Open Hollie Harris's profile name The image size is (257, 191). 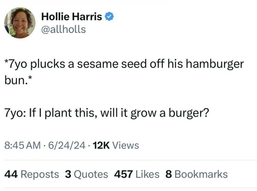(x=72, y=16)
